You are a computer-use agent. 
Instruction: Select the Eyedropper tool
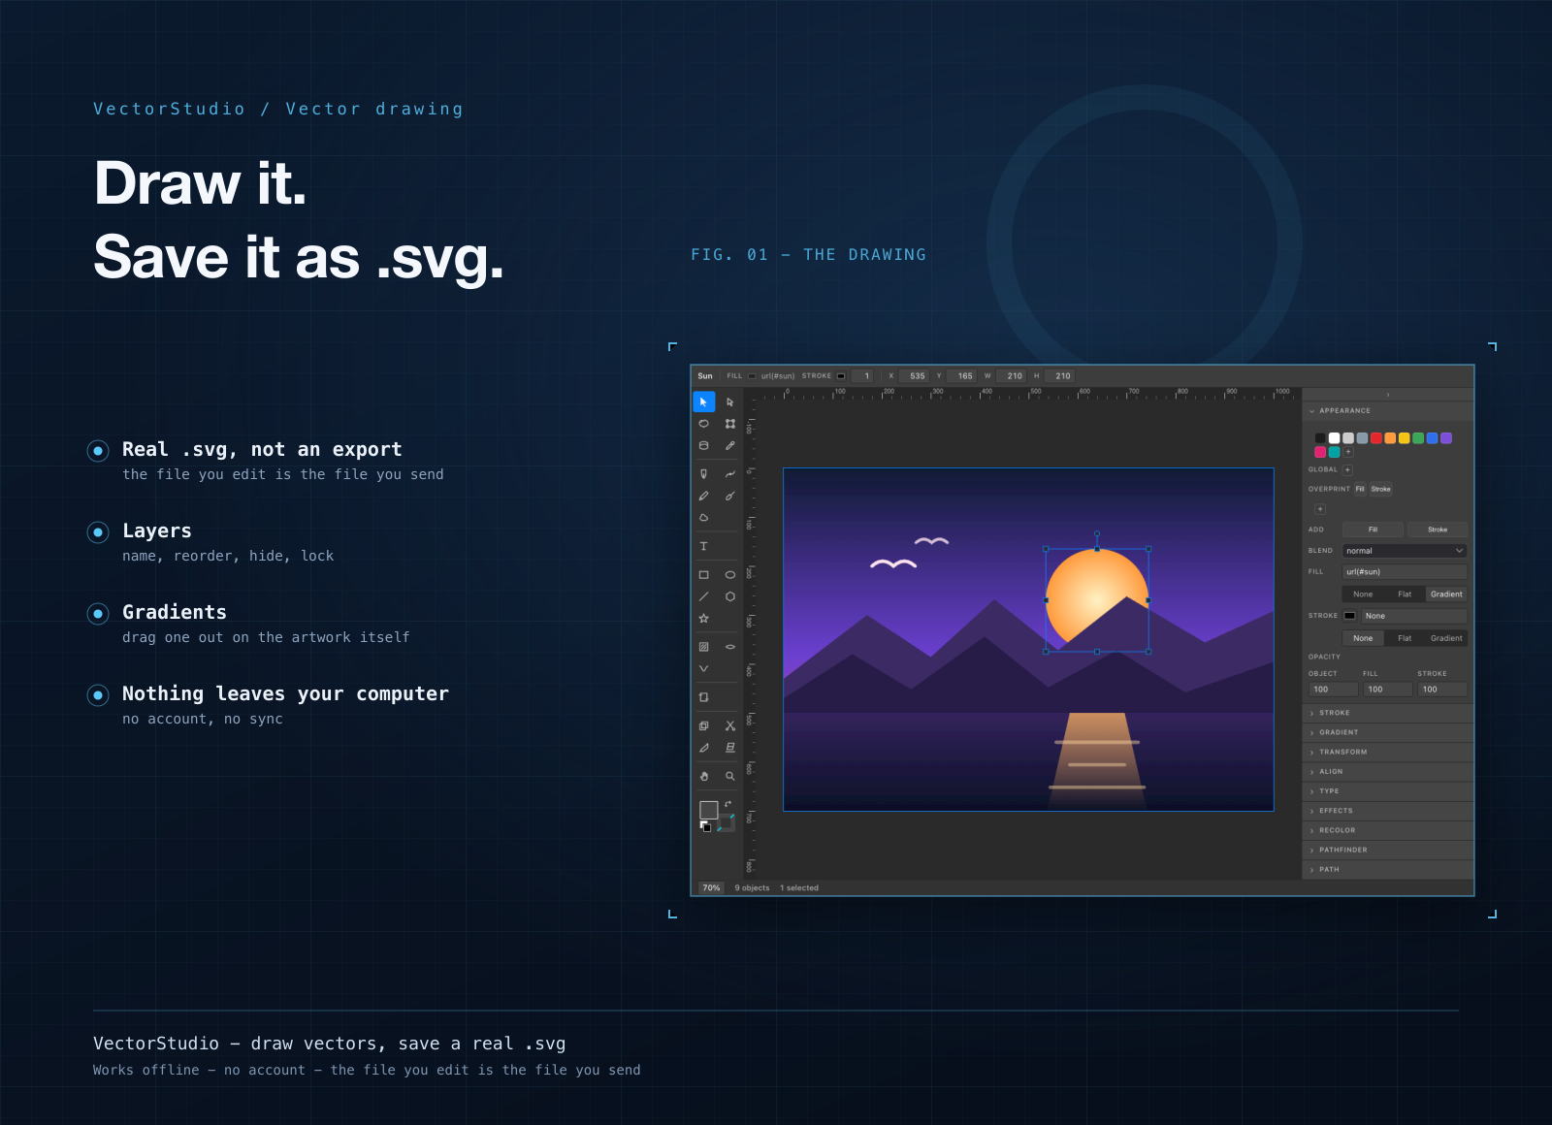coord(730,446)
